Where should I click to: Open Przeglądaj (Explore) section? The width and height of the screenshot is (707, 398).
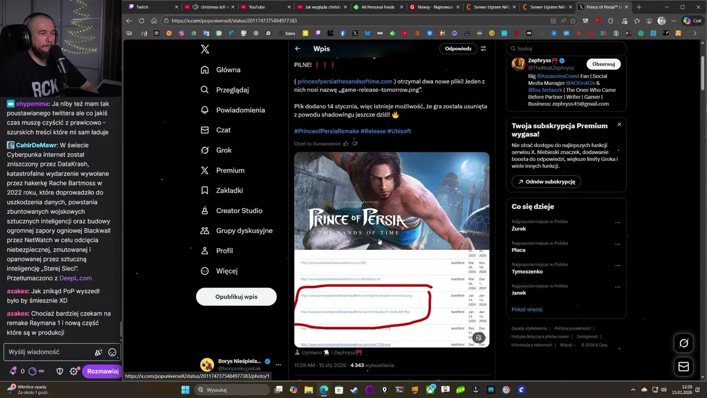(225, 90)
